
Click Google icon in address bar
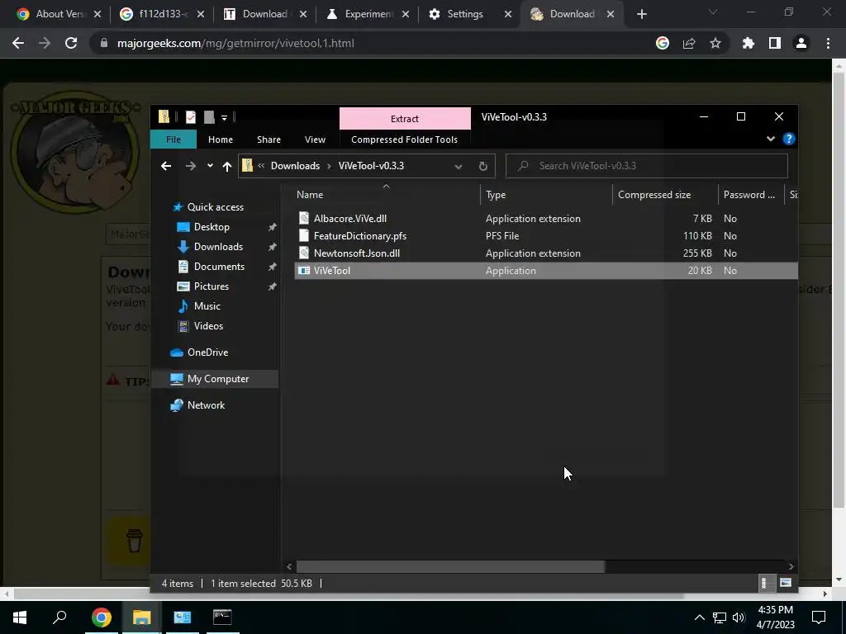pos(662,43)
